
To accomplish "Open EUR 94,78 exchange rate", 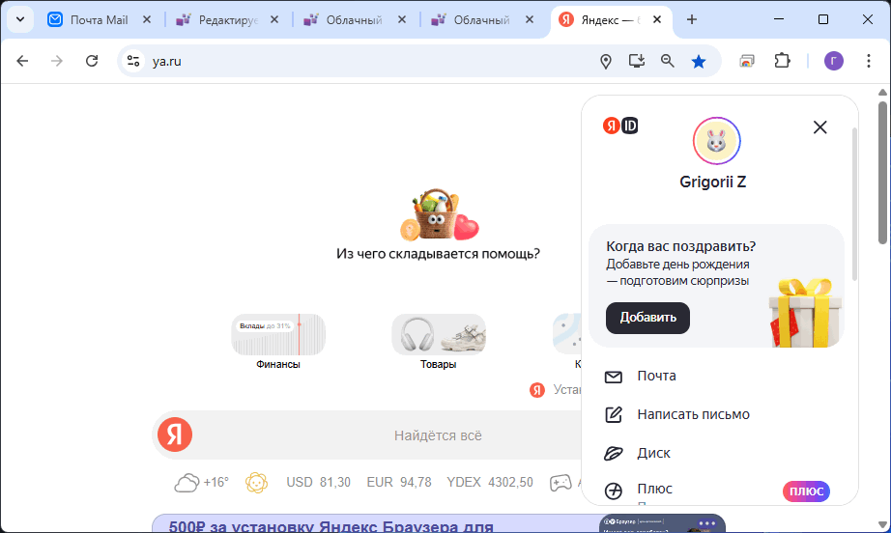I will point(399,483).
